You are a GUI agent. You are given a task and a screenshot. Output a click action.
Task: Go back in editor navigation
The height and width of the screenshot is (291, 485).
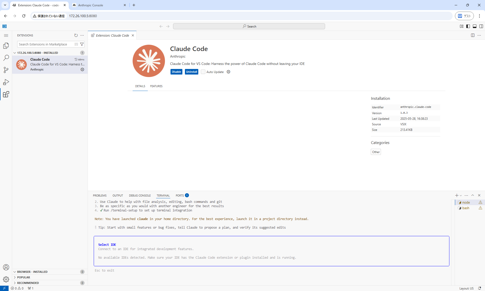click(x=161, y=26)
